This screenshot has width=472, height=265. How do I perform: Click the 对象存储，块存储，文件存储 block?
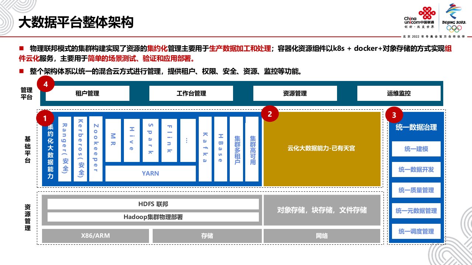click(322, 210)
